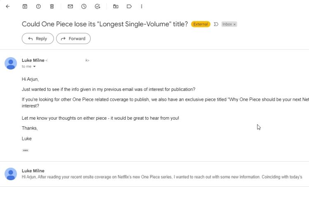This screenshot has width=309, height=202.
Task: Click Luke Milne's top avatar
Action: [x=11, y=63]
